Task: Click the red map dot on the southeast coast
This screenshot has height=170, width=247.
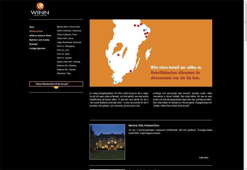Action: 131,71
